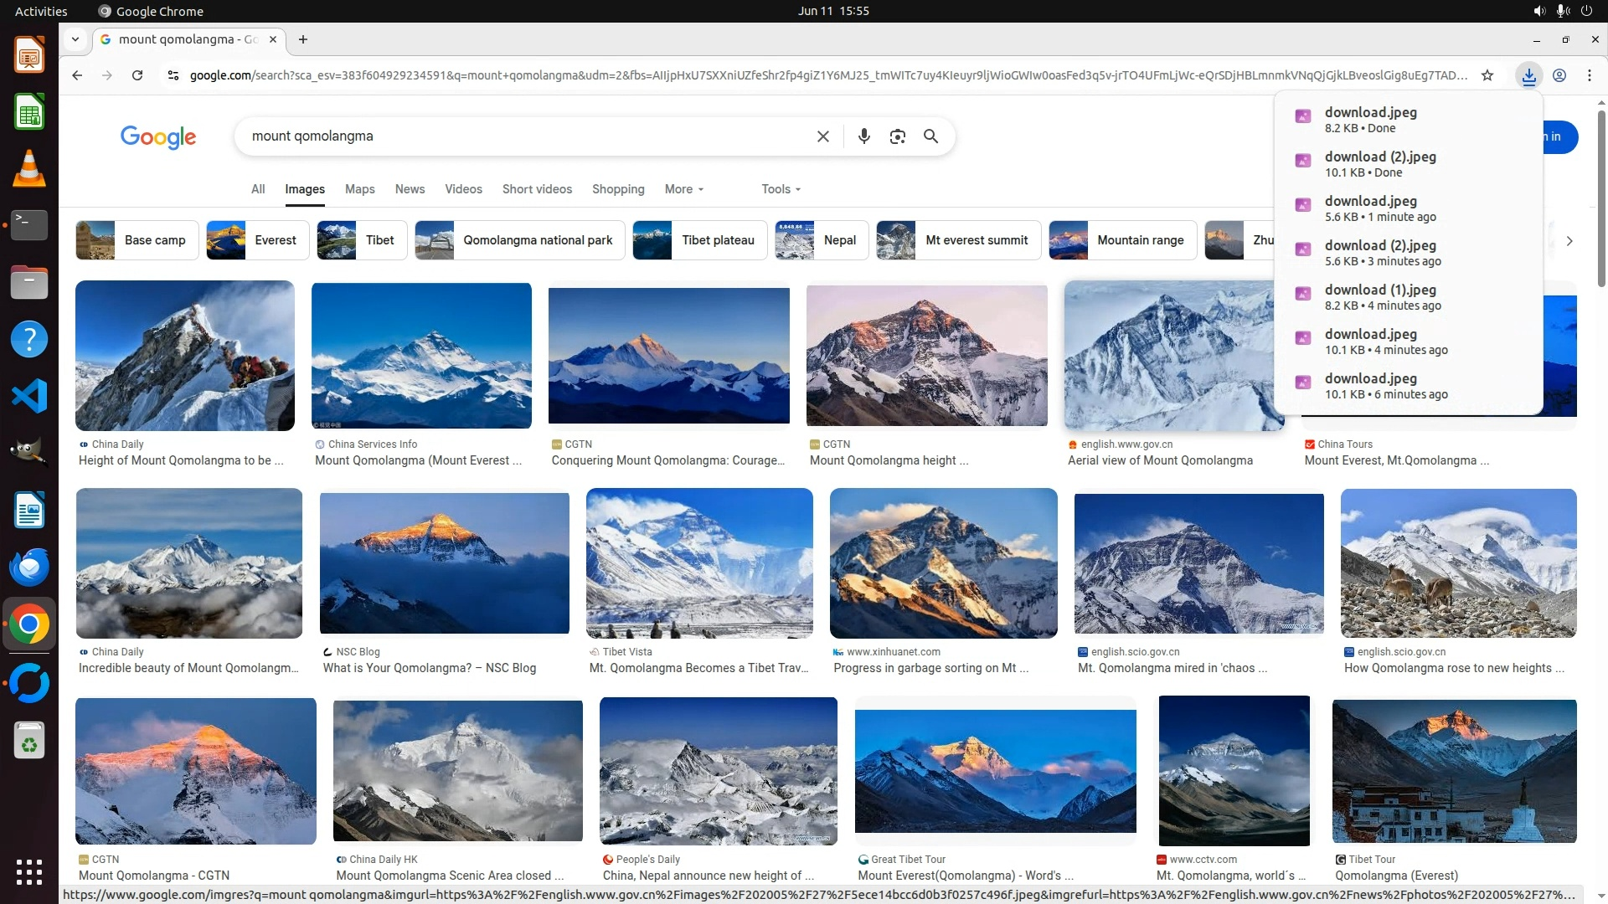Launch VLC from the Ubuntu dock
1608x904 pixels.
click(29, 168)
